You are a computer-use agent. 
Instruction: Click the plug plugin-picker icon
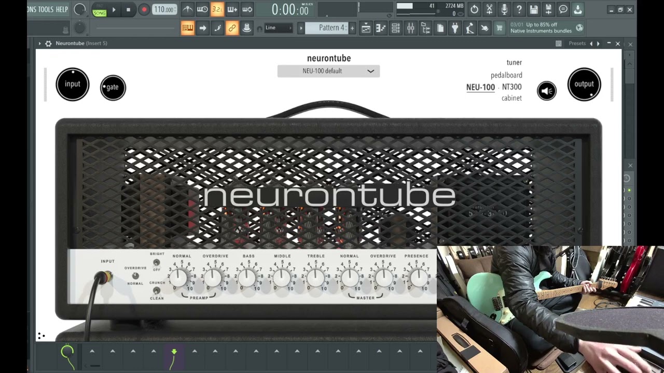(x=455, y=28)
